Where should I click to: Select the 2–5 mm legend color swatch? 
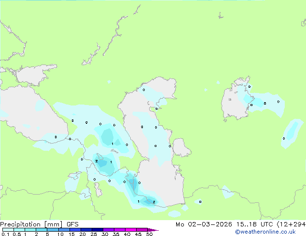[x=42, y=230]
